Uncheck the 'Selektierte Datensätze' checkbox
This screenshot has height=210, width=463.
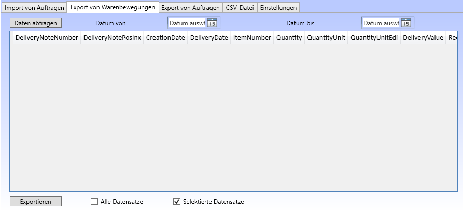coord(177,202)
